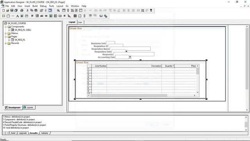
Task: Click the output window scroll-down arrow
Action: 246,130
